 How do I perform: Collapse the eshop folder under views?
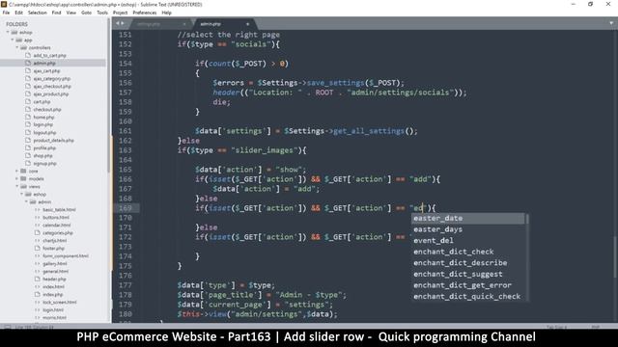[21, 195]
